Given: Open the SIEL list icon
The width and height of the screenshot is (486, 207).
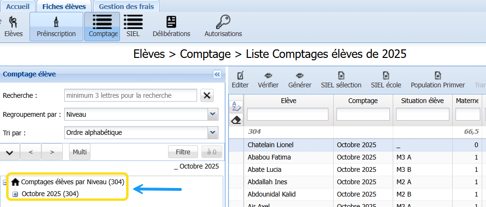Looking at the screenshot, I should (x=133, y=27).
